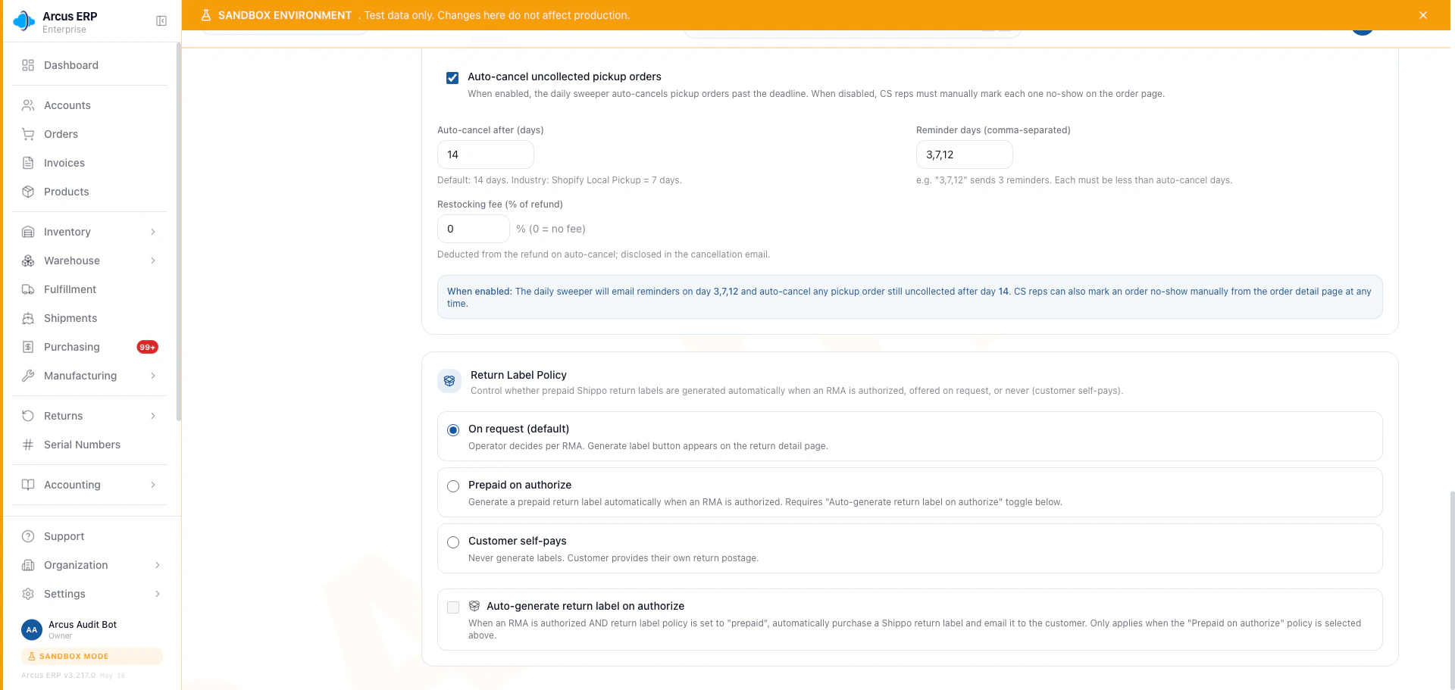
Task: Focus the Restocking fee percentage field
Action: [473, 229]
